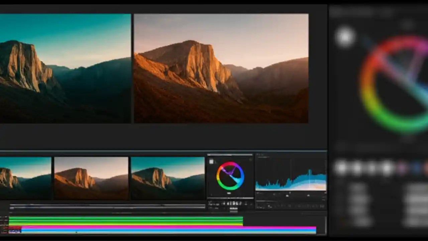Click the dark button centered below the color wheel
The width and height of the screenshot is (428, 241).
click(229, 193)
